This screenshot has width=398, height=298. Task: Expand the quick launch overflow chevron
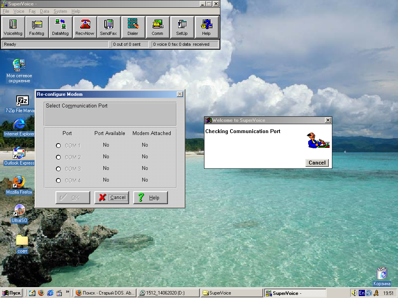(x=68, y=292)
